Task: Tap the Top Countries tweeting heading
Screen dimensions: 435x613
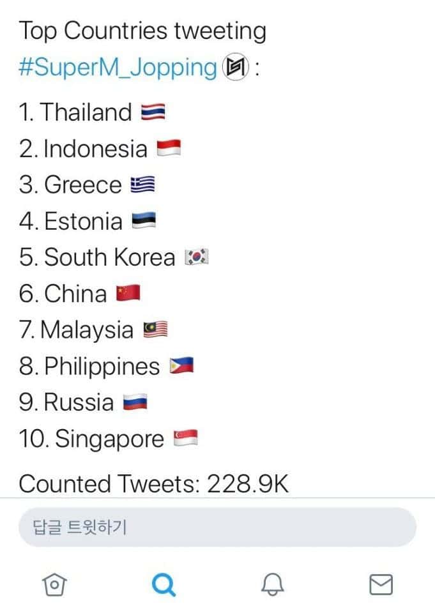Action: (x=142, y=31)
